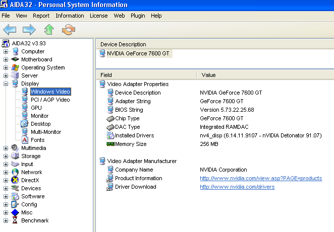Image resolution: width=334 pixels, height=232 pixels.
Task: Select the GPU icon in tree
Action: click(x=25, y=108)
